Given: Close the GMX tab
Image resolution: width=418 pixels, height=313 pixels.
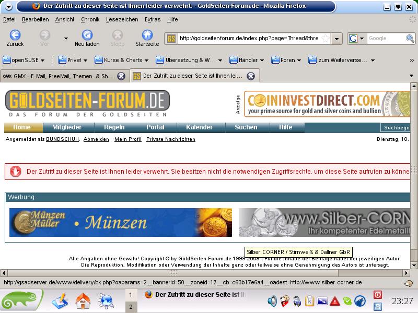Looking at the screenshot, I should click(121, 76).
